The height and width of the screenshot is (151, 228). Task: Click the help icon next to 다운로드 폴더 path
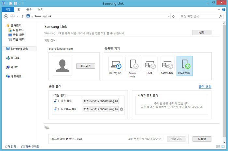coord(121,109)
